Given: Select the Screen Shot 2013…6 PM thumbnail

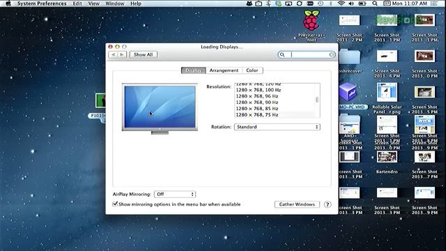Looking at the screenshot, I should click(387, 56).
